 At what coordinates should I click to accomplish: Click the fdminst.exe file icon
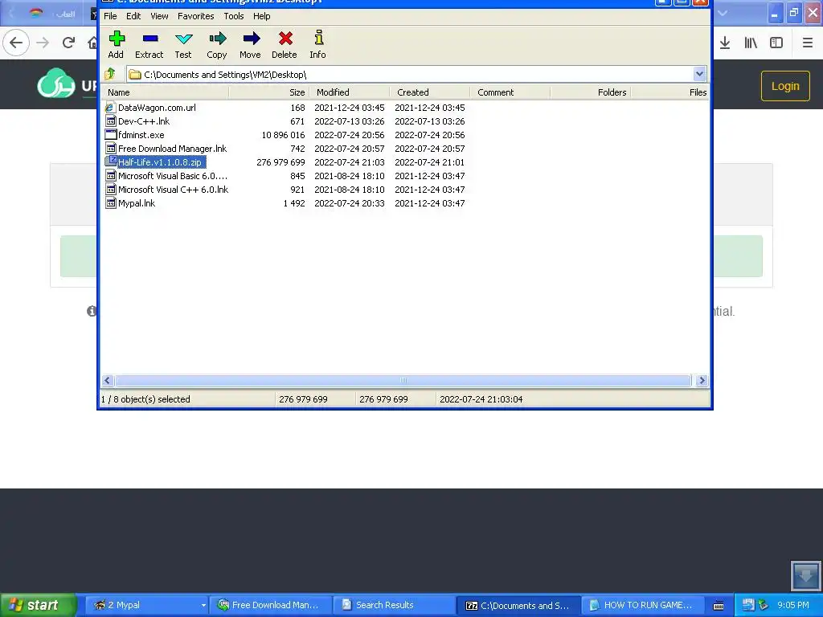(110, 135)
